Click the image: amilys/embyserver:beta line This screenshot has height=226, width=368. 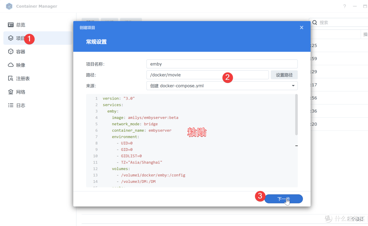pos(145,118)
